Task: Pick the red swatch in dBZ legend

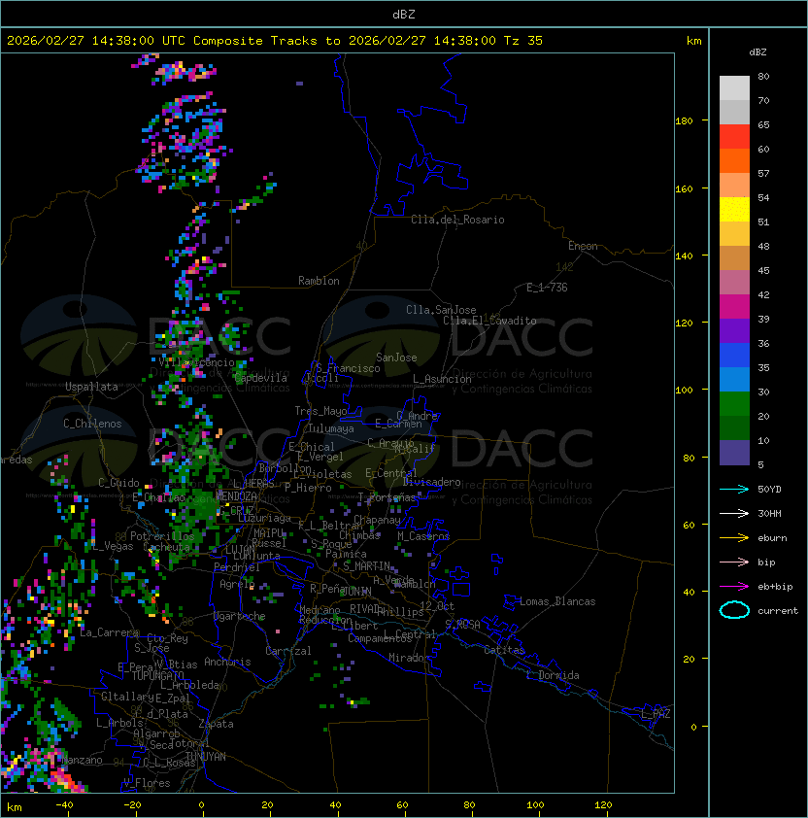Action: (734, 137)
